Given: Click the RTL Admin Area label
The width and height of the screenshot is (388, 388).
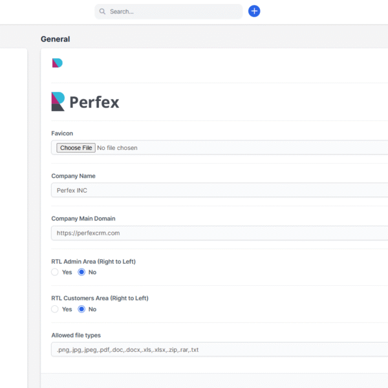Looking at the screenshot, I should click(x=93, y=261).
